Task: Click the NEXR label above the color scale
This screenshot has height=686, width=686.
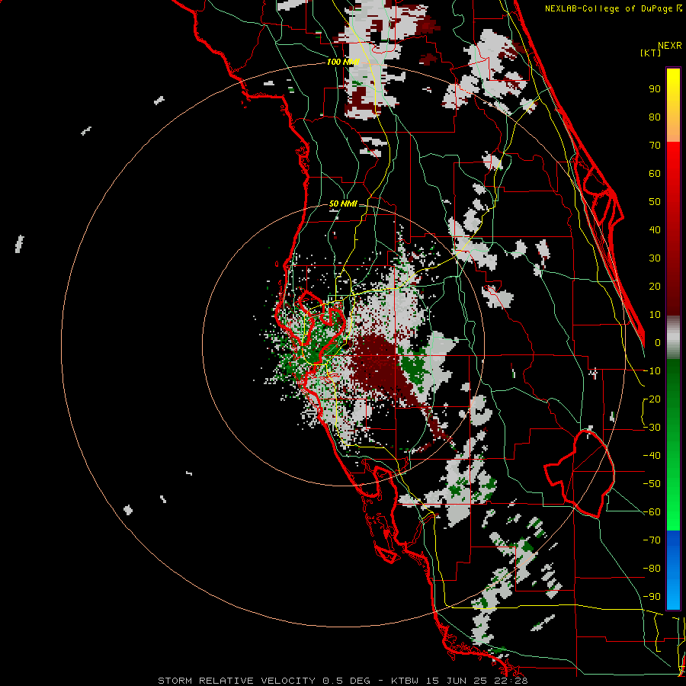Action: click(x=669, y=46)
